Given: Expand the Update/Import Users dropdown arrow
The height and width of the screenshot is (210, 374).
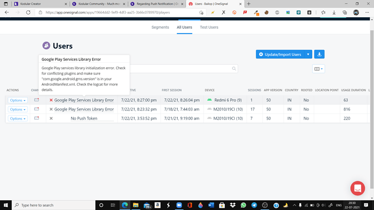Looking at the screenshot, I should pos(308,54).
